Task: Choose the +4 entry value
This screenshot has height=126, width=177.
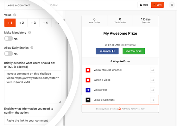Action: 45,23
